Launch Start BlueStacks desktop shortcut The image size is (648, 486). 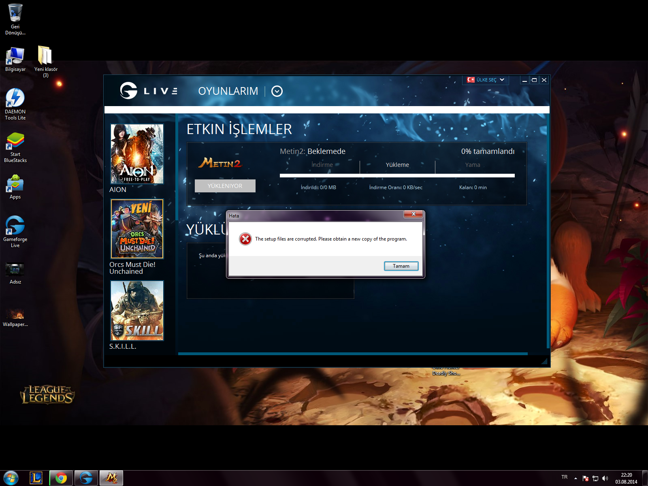15,142
